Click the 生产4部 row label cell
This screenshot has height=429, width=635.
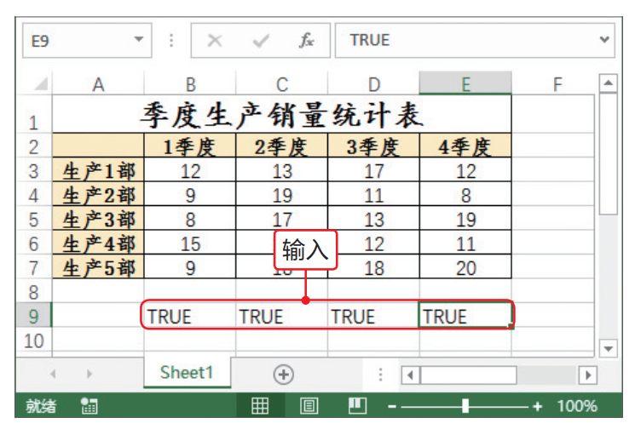coord(98,243)
